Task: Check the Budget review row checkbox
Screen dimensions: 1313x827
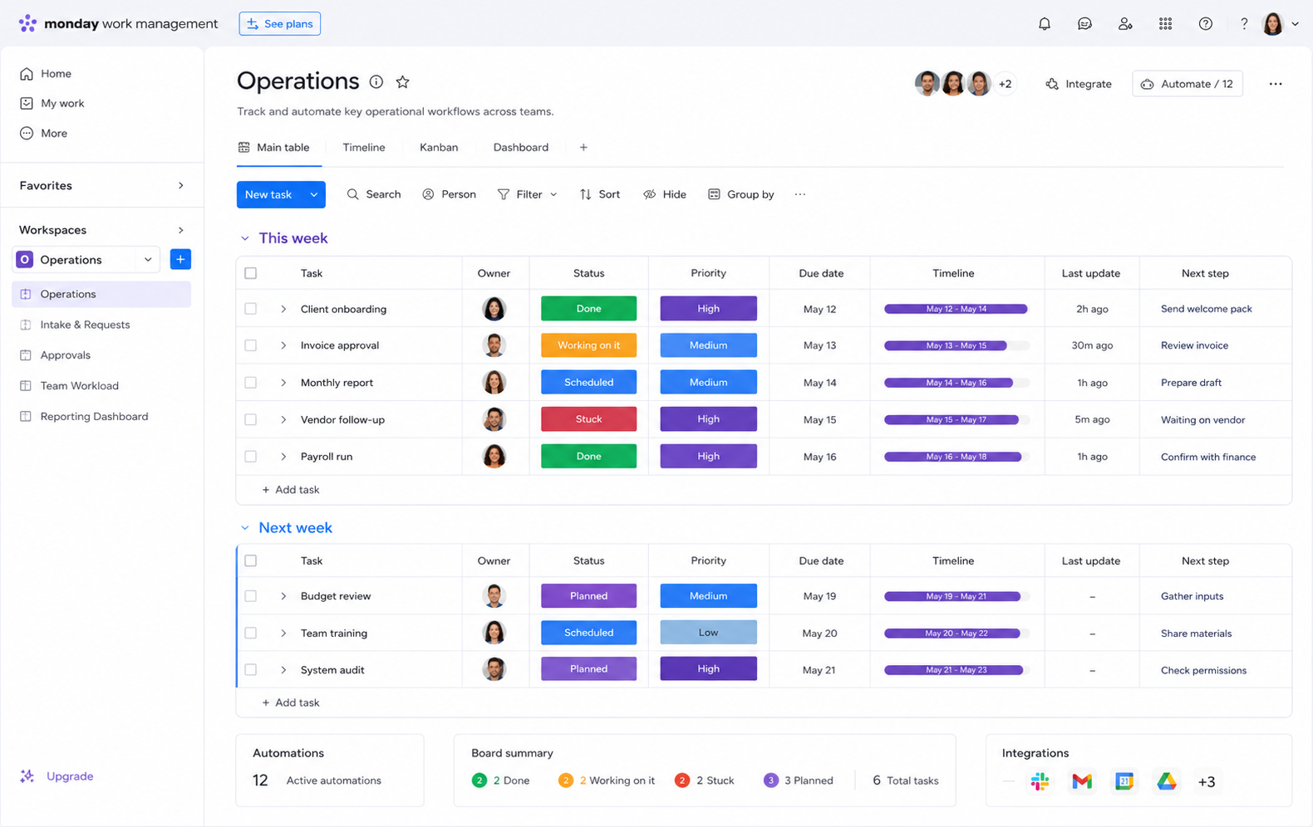Action: click(251, 596)
